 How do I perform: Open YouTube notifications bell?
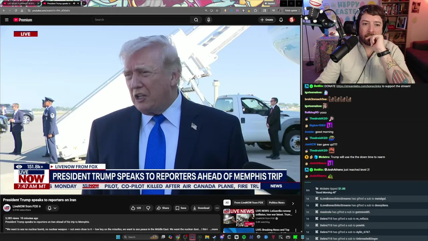[x=281, y=20]
